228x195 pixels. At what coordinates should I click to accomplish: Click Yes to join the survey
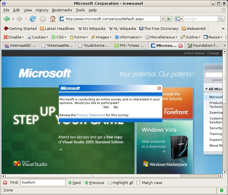[x=106, y=107]
